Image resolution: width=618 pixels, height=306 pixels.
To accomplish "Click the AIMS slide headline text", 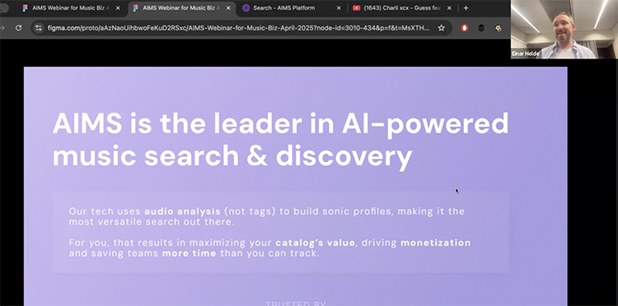I will (x=280, y=140).
